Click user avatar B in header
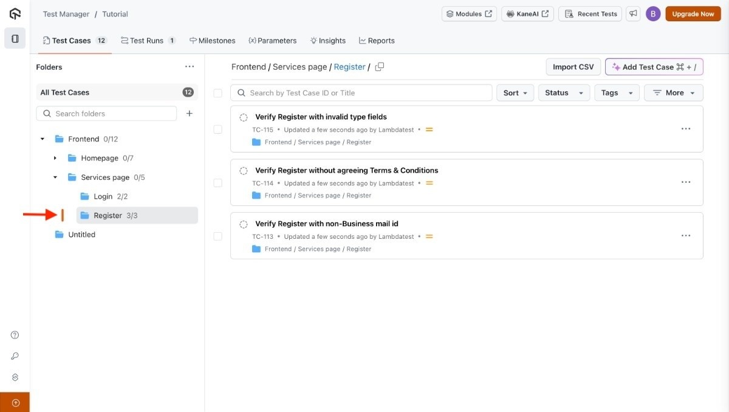The height and width of the screenshot is (412, 729). [x=653, y=14]
